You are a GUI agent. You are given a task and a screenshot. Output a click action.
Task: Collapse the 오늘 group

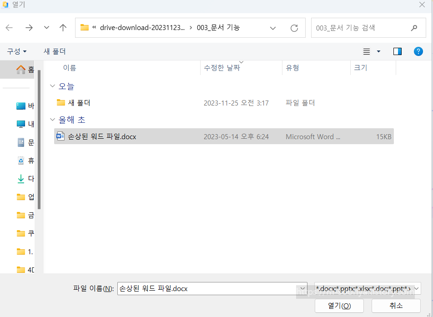[x=52, y=86]
